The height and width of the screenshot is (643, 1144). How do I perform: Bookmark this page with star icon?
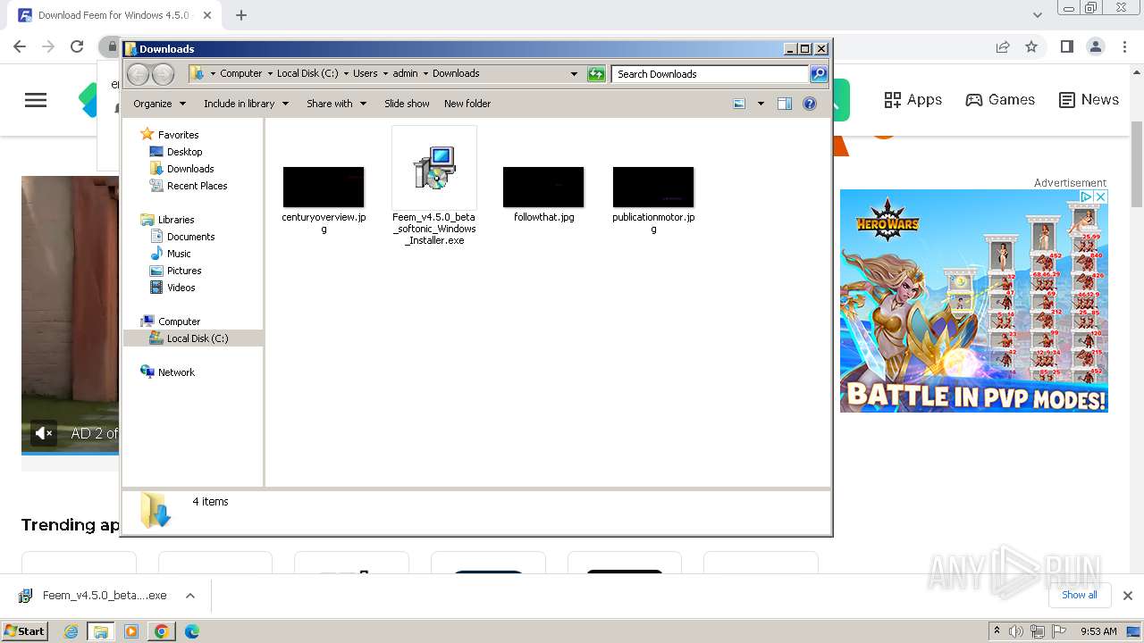(1031, 46)
